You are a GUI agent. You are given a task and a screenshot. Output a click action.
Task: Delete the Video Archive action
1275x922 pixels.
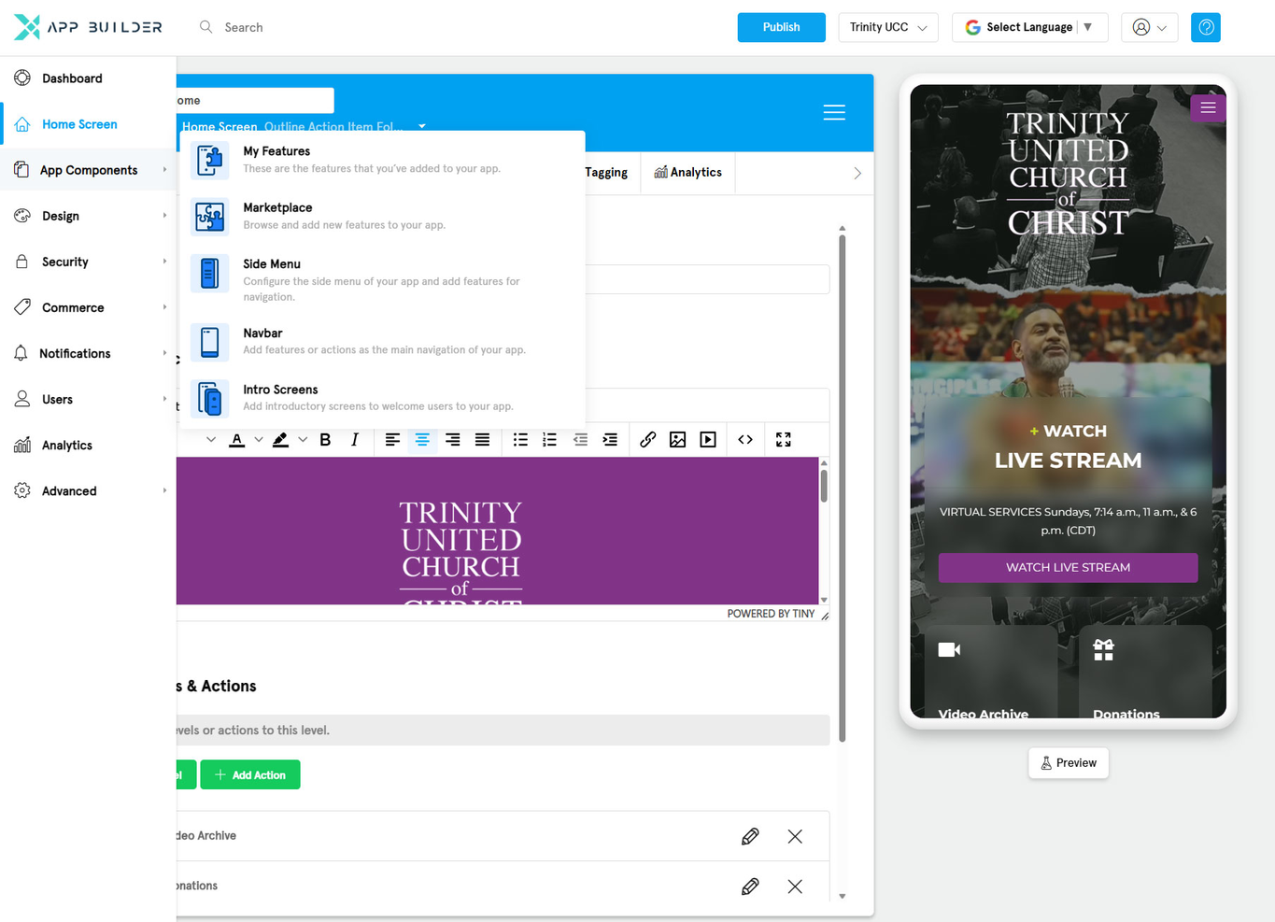click(795, 836)
